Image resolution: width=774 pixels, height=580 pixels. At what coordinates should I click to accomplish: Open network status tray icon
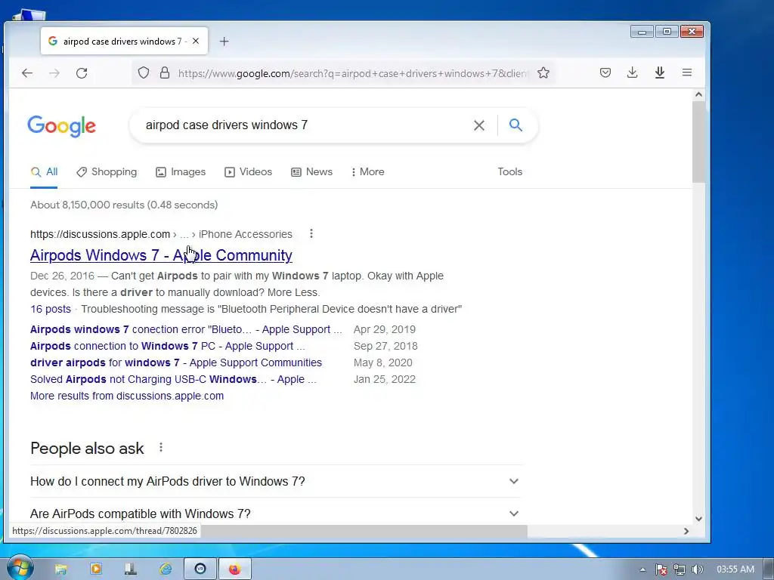coord(680,569)
